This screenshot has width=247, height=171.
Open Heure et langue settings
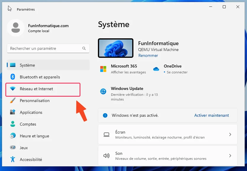48,136
